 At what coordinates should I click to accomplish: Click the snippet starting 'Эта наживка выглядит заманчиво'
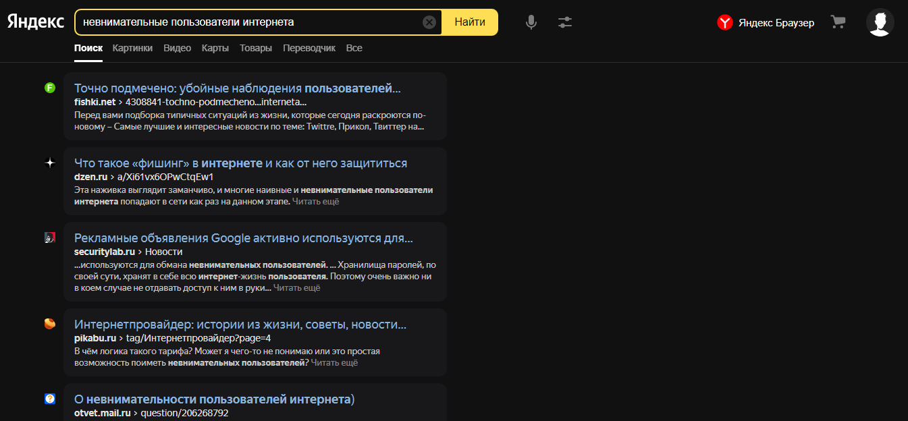[254, 196]
